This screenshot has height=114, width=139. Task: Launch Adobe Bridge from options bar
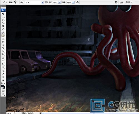[121, 3]
